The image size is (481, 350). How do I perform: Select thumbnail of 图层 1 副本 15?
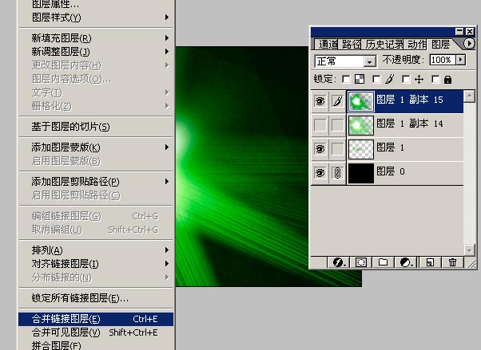(361, 101)
